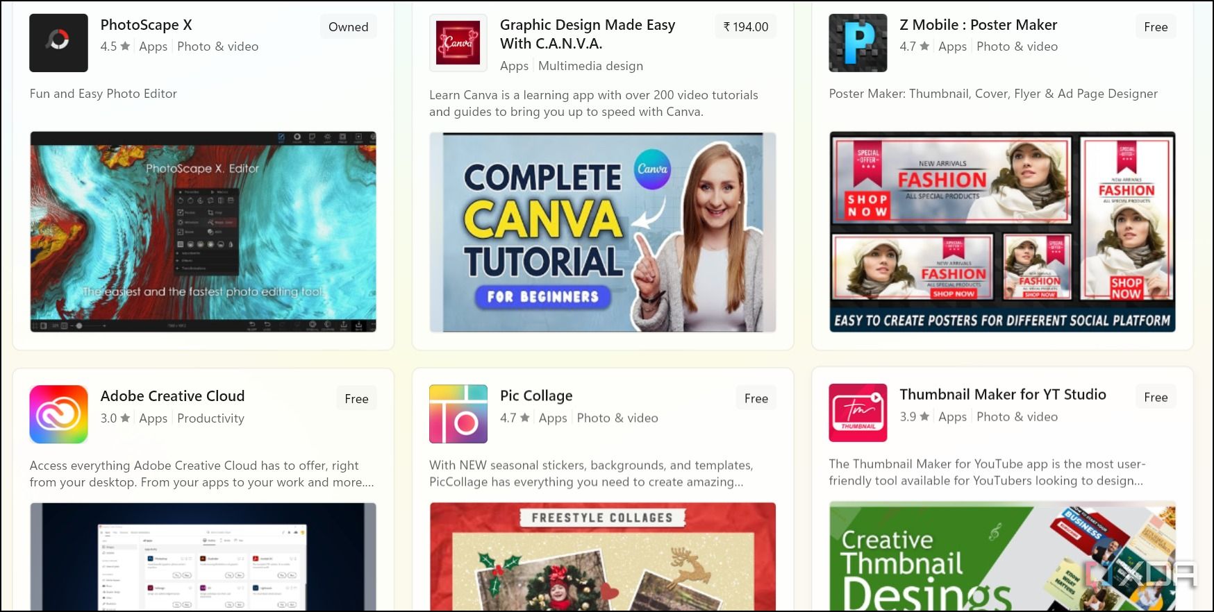The width and height of the screenshot is (1214, 612).
Task: Open the Adobe Creative Cloud title
Action: [x=173, y=396]
